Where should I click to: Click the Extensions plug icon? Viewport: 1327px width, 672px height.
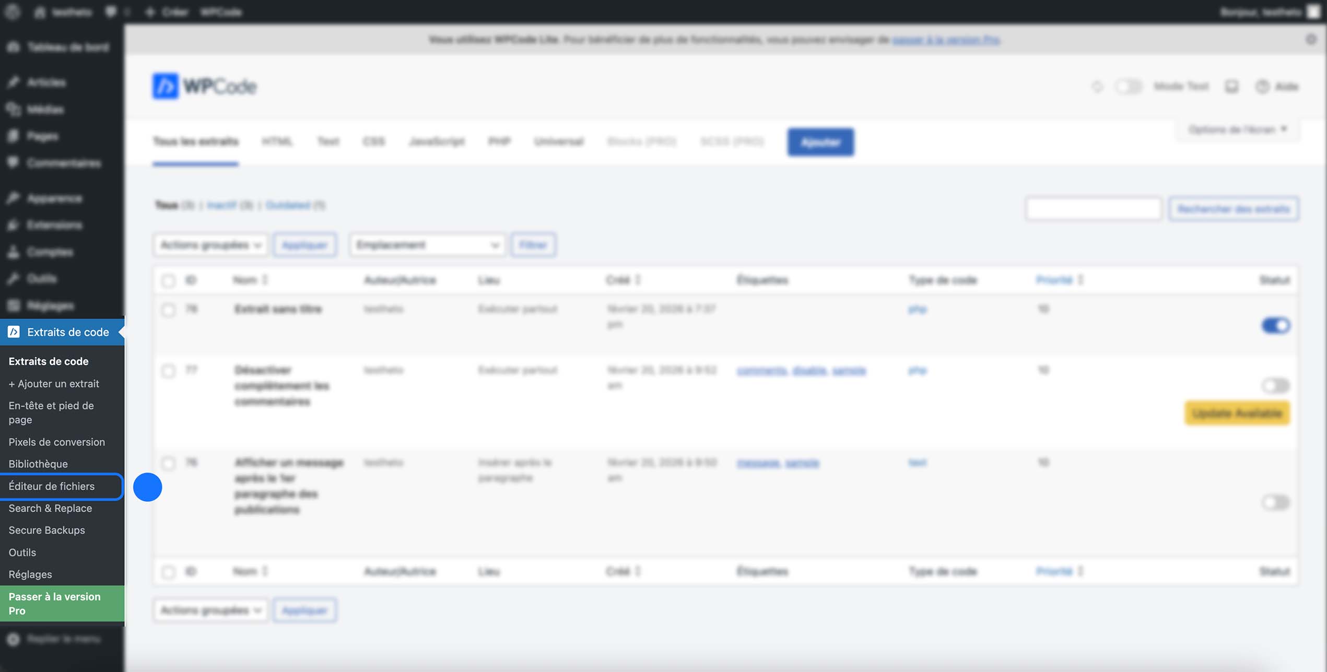pyautogui.click(x=14, y=225)
